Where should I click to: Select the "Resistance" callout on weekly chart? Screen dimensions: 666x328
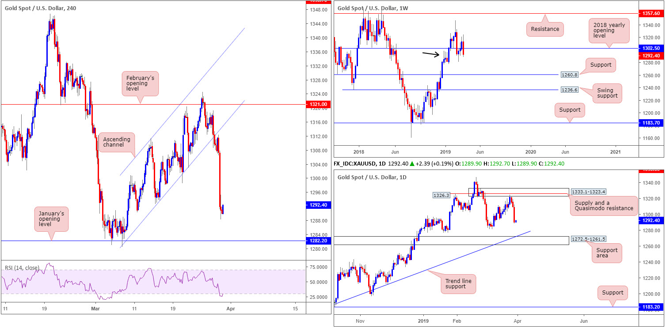[x=544, y=29]
